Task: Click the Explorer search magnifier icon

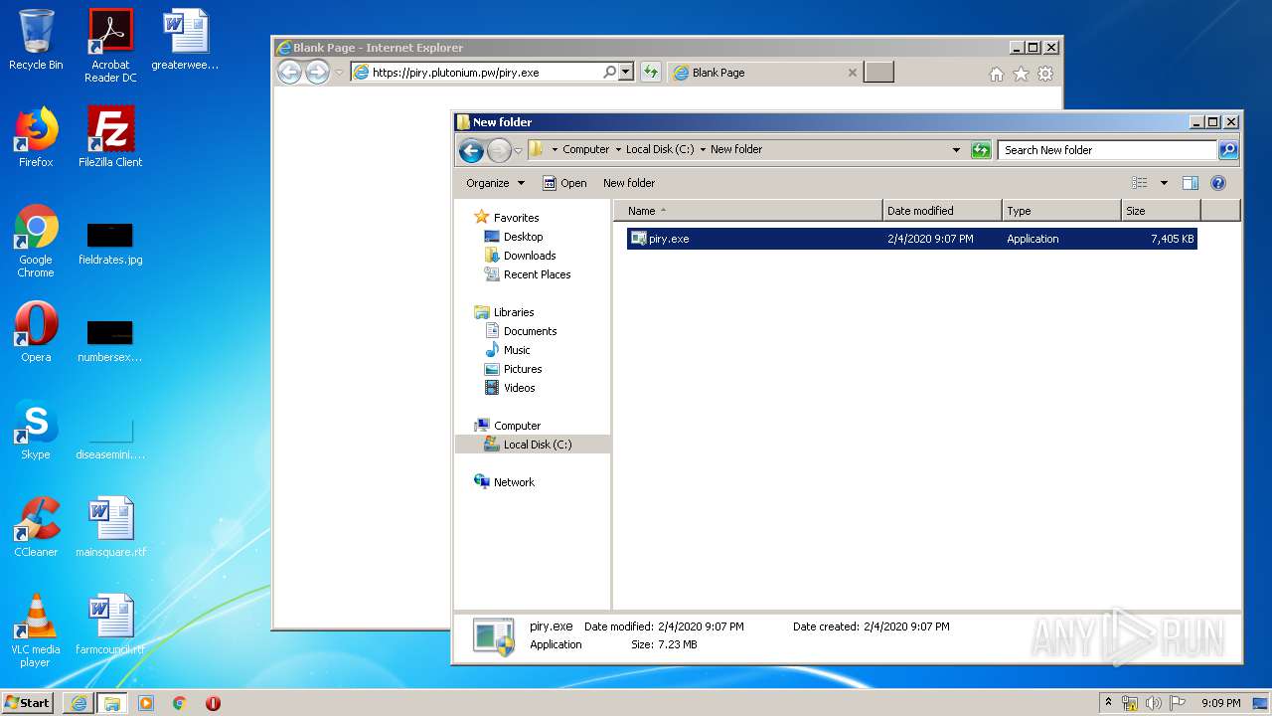Action: pyautogui.click(x=1228, y=150)
